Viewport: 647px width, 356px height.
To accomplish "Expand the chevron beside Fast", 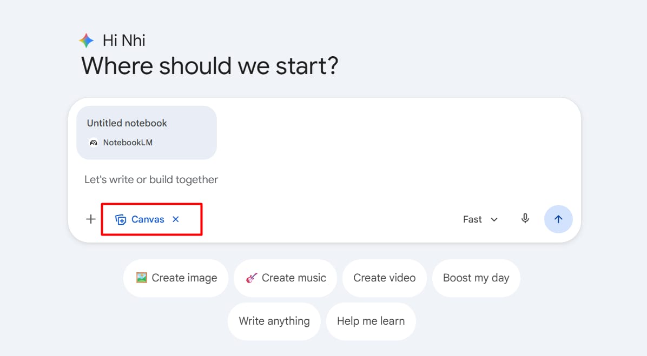I will [x=494, y=219].
